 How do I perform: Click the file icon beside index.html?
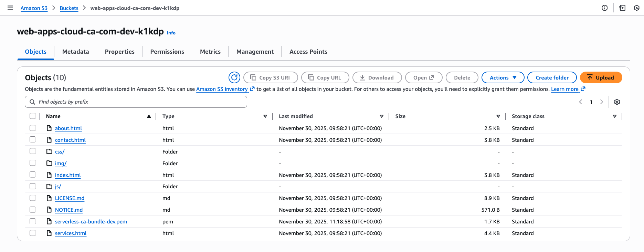(49, 175)
